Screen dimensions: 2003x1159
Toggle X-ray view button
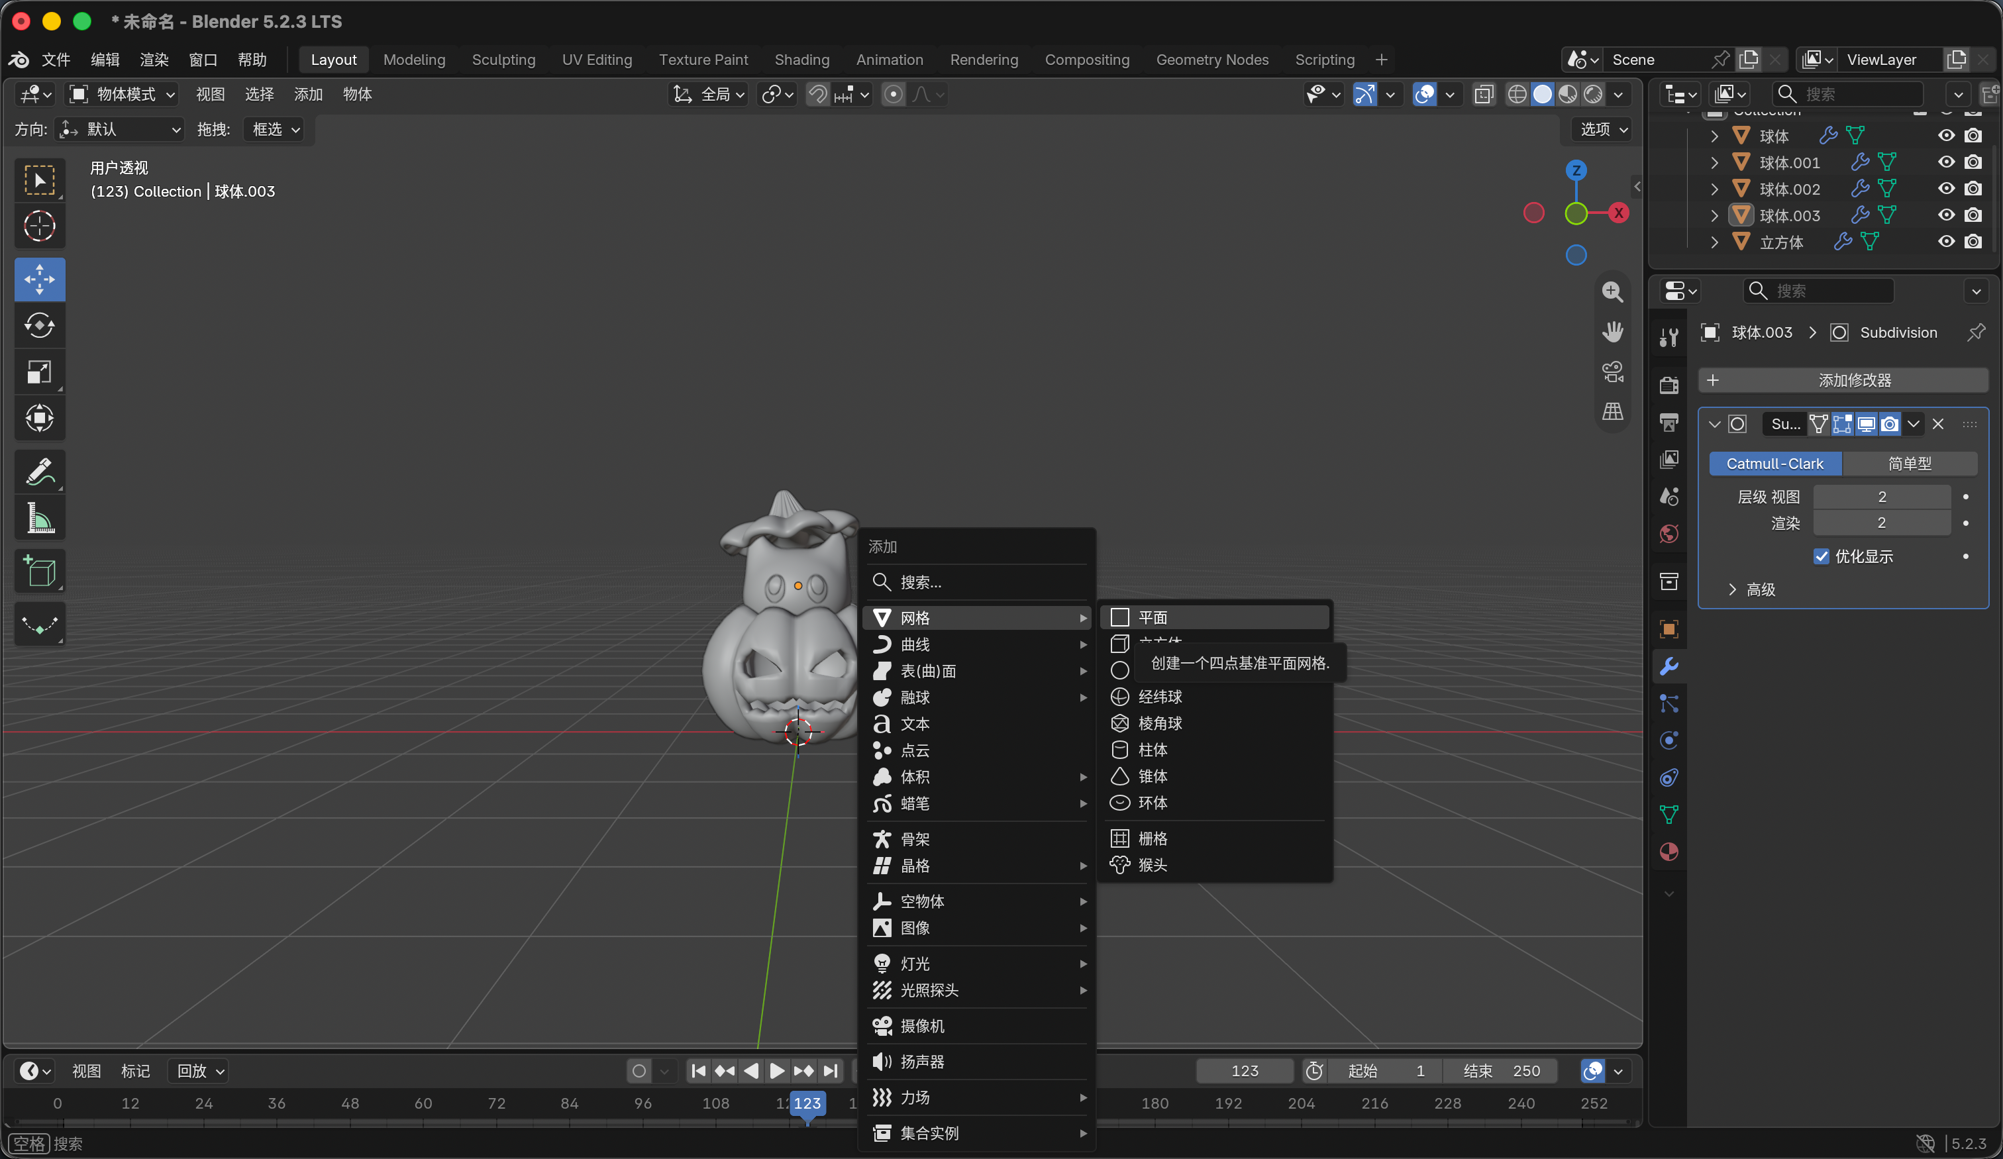[x=1484, y=94]
